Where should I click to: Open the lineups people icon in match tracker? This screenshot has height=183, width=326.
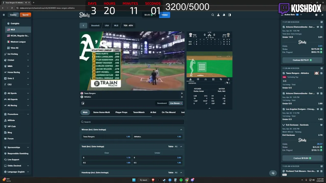click(x=206, y=79)
